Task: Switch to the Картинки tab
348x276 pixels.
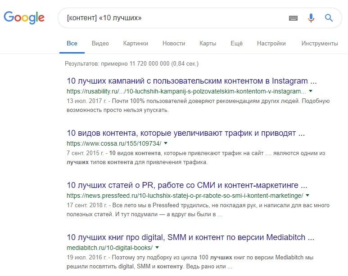Action: tap(136, 43)
